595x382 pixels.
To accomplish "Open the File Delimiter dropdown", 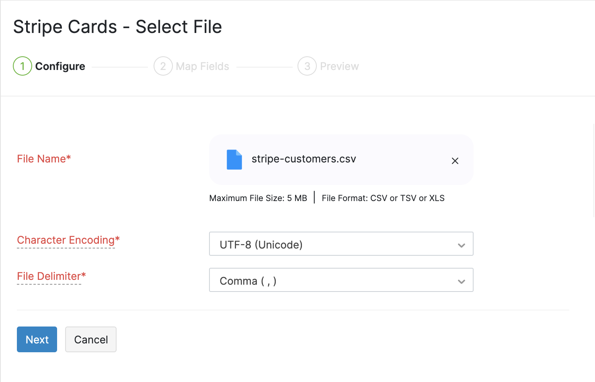I will (x=341, y=280).
